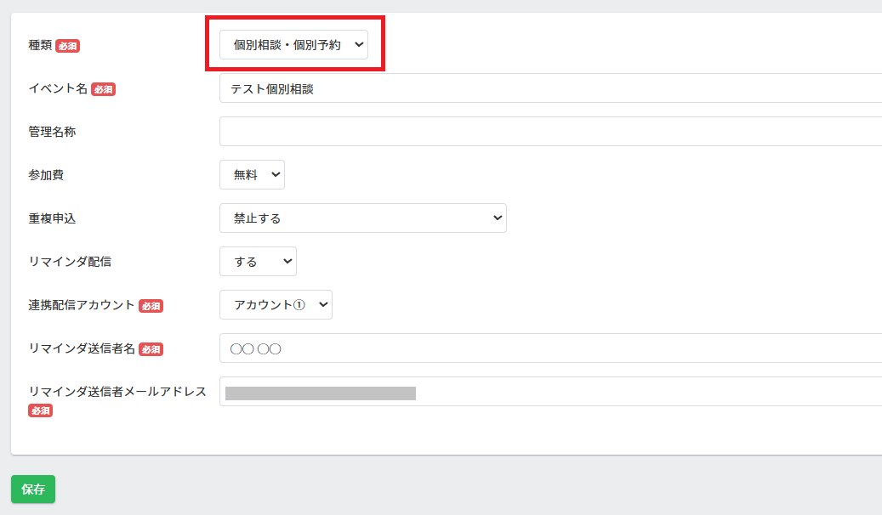Expand the リマインダ配信 dropdown set to する
Viewport: 882px width, 515px height.
point(258,262)
